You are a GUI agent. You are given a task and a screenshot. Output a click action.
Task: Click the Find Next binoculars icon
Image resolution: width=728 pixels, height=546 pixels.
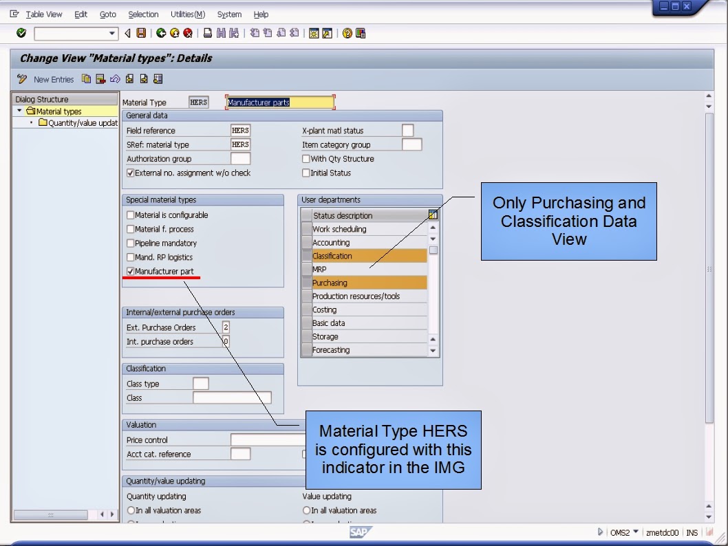point(234,33)
